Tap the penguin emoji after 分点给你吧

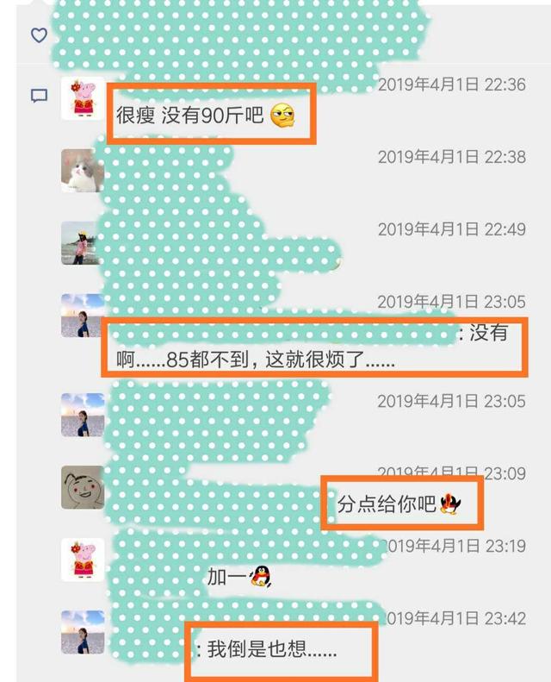(x=450, y=504)
